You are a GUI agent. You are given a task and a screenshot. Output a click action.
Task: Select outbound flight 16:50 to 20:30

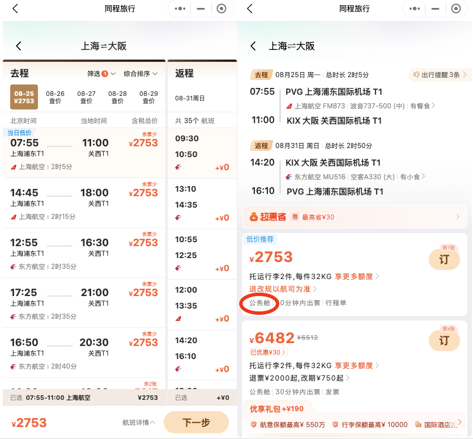click(84, 353)
